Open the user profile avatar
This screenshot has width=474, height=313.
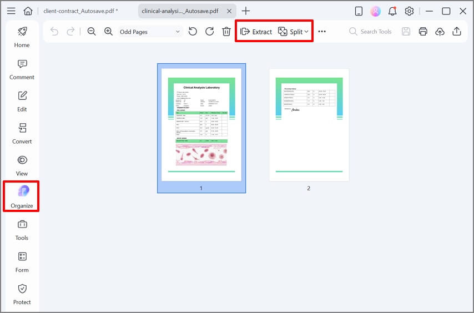[375, 11]
